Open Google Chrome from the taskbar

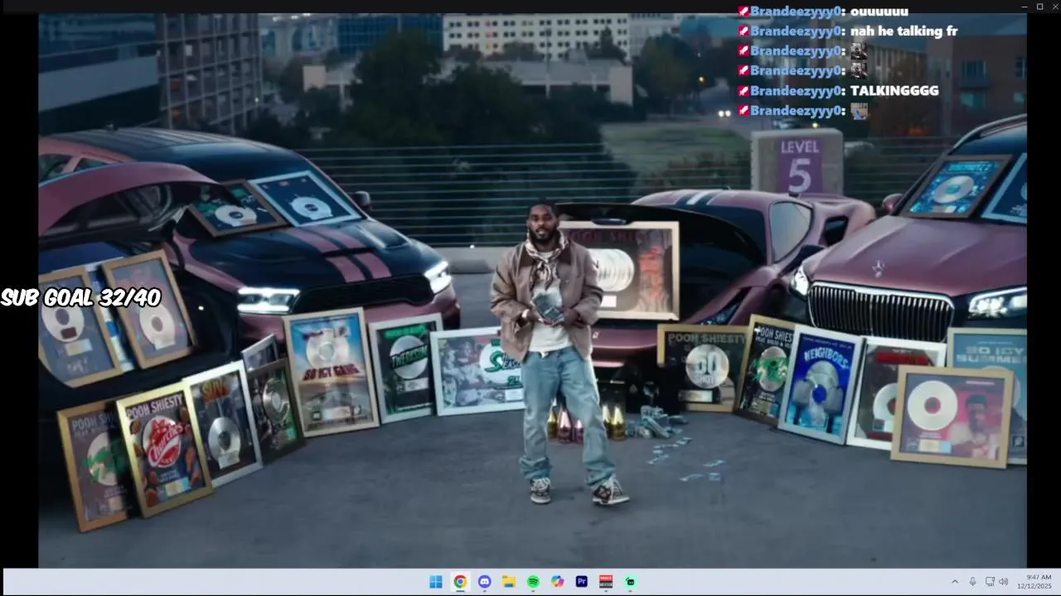pos(460,582)
